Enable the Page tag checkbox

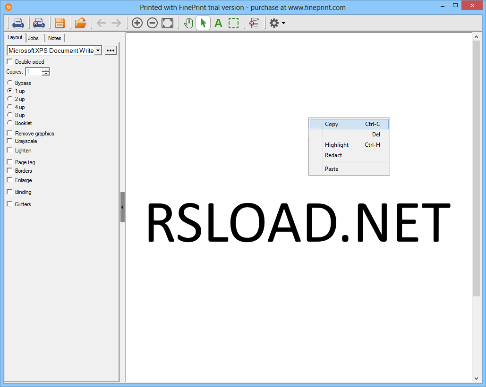(x=9, y=162)
